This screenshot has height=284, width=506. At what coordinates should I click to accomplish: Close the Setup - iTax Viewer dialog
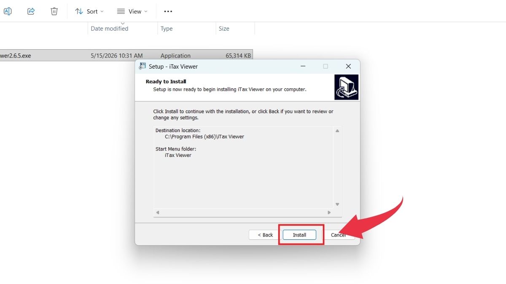[x=348, y=66]
